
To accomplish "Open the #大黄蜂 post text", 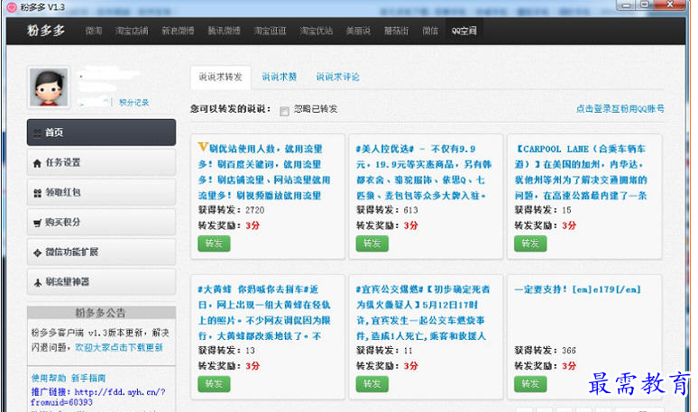I will click(x=264, y=313).
